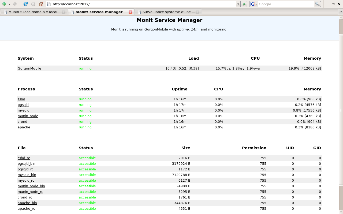The height and width of the screenshot is (214, 343).
Task: Go to the Home page icon
Action: click(41, 4)
